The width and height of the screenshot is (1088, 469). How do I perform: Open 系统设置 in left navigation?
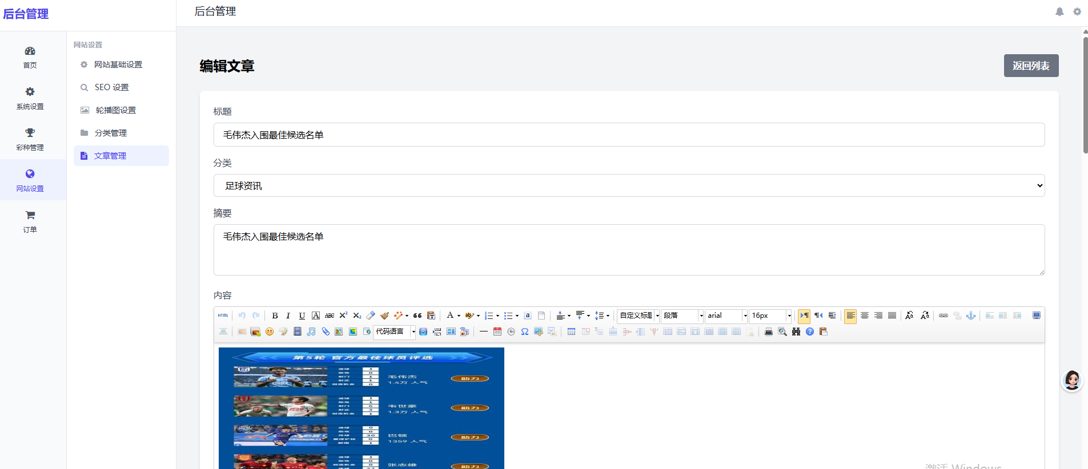[x=30, y=99]
